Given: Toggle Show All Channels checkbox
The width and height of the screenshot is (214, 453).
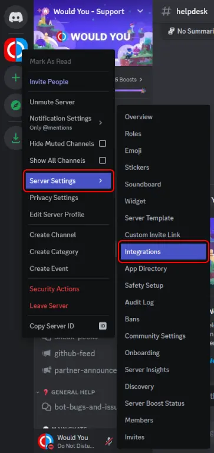Looking at the screenshot, I should coord(103,160).
